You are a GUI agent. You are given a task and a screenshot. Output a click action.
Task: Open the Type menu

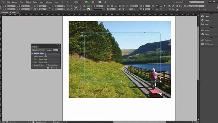pos(21,2)
